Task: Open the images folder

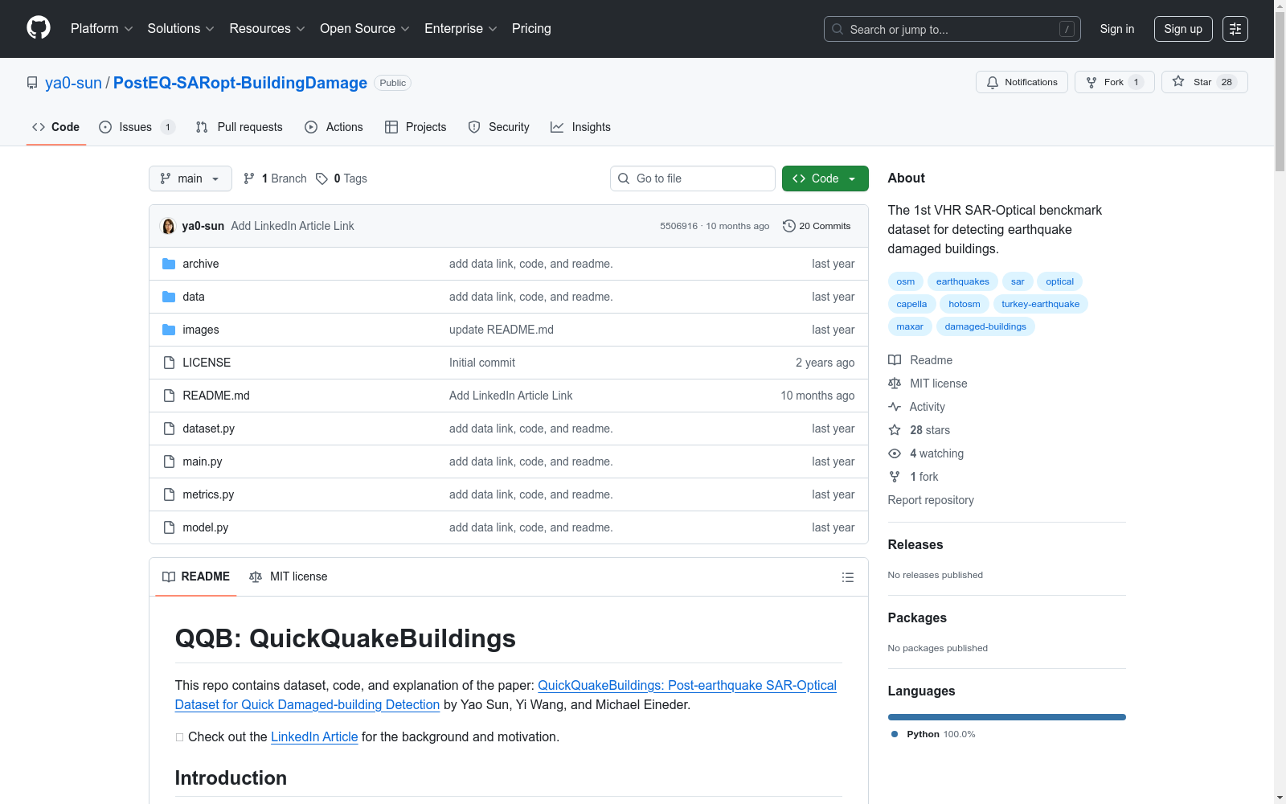Action: [x=200, y=330]
